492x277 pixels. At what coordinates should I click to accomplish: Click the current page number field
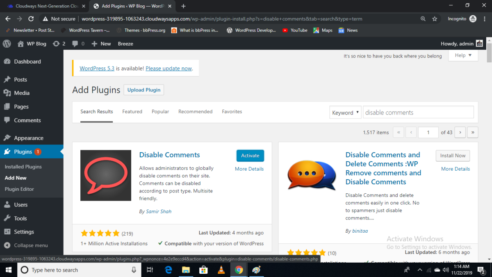pos(428,133)
